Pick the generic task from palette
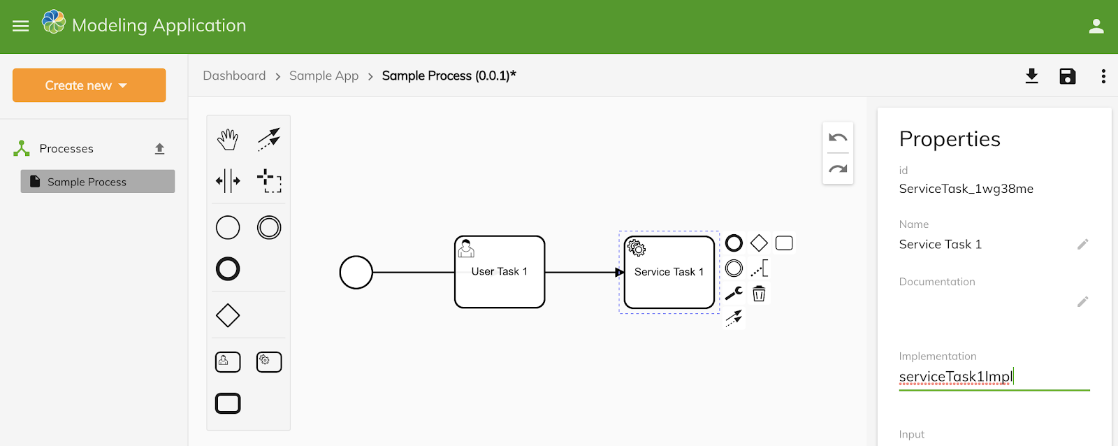The image size is (1118, 446). tap(228, 403)
